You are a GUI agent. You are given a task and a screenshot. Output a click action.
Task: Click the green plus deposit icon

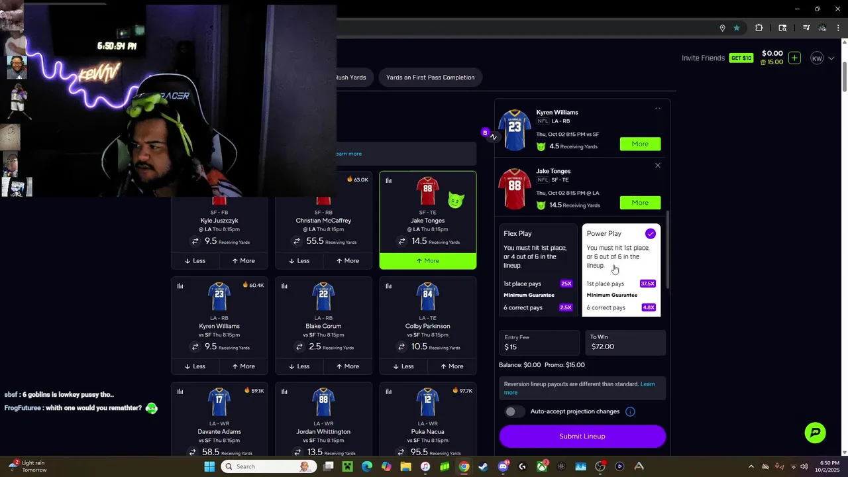click(794, 58)
